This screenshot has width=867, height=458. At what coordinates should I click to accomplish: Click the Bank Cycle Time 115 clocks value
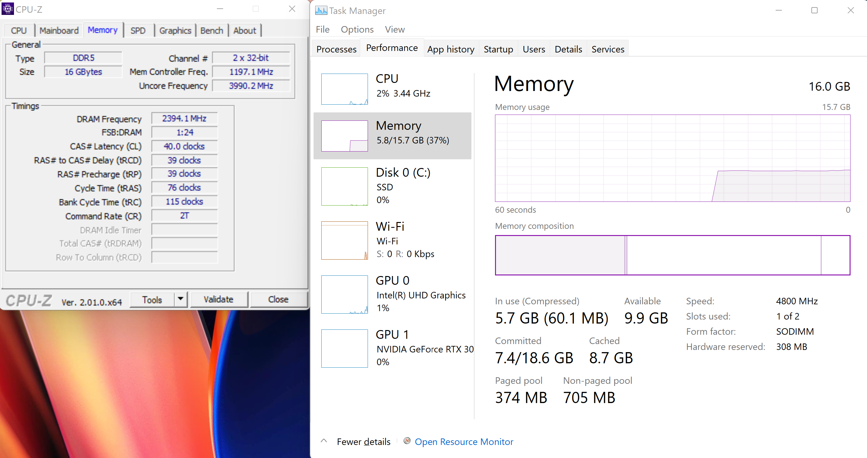(x=185, y=202)
